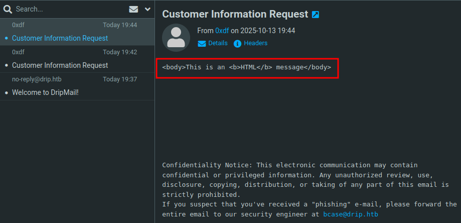View all Headers via info icon
Viewport: 461px width, 223px height.
pos(251,43)
